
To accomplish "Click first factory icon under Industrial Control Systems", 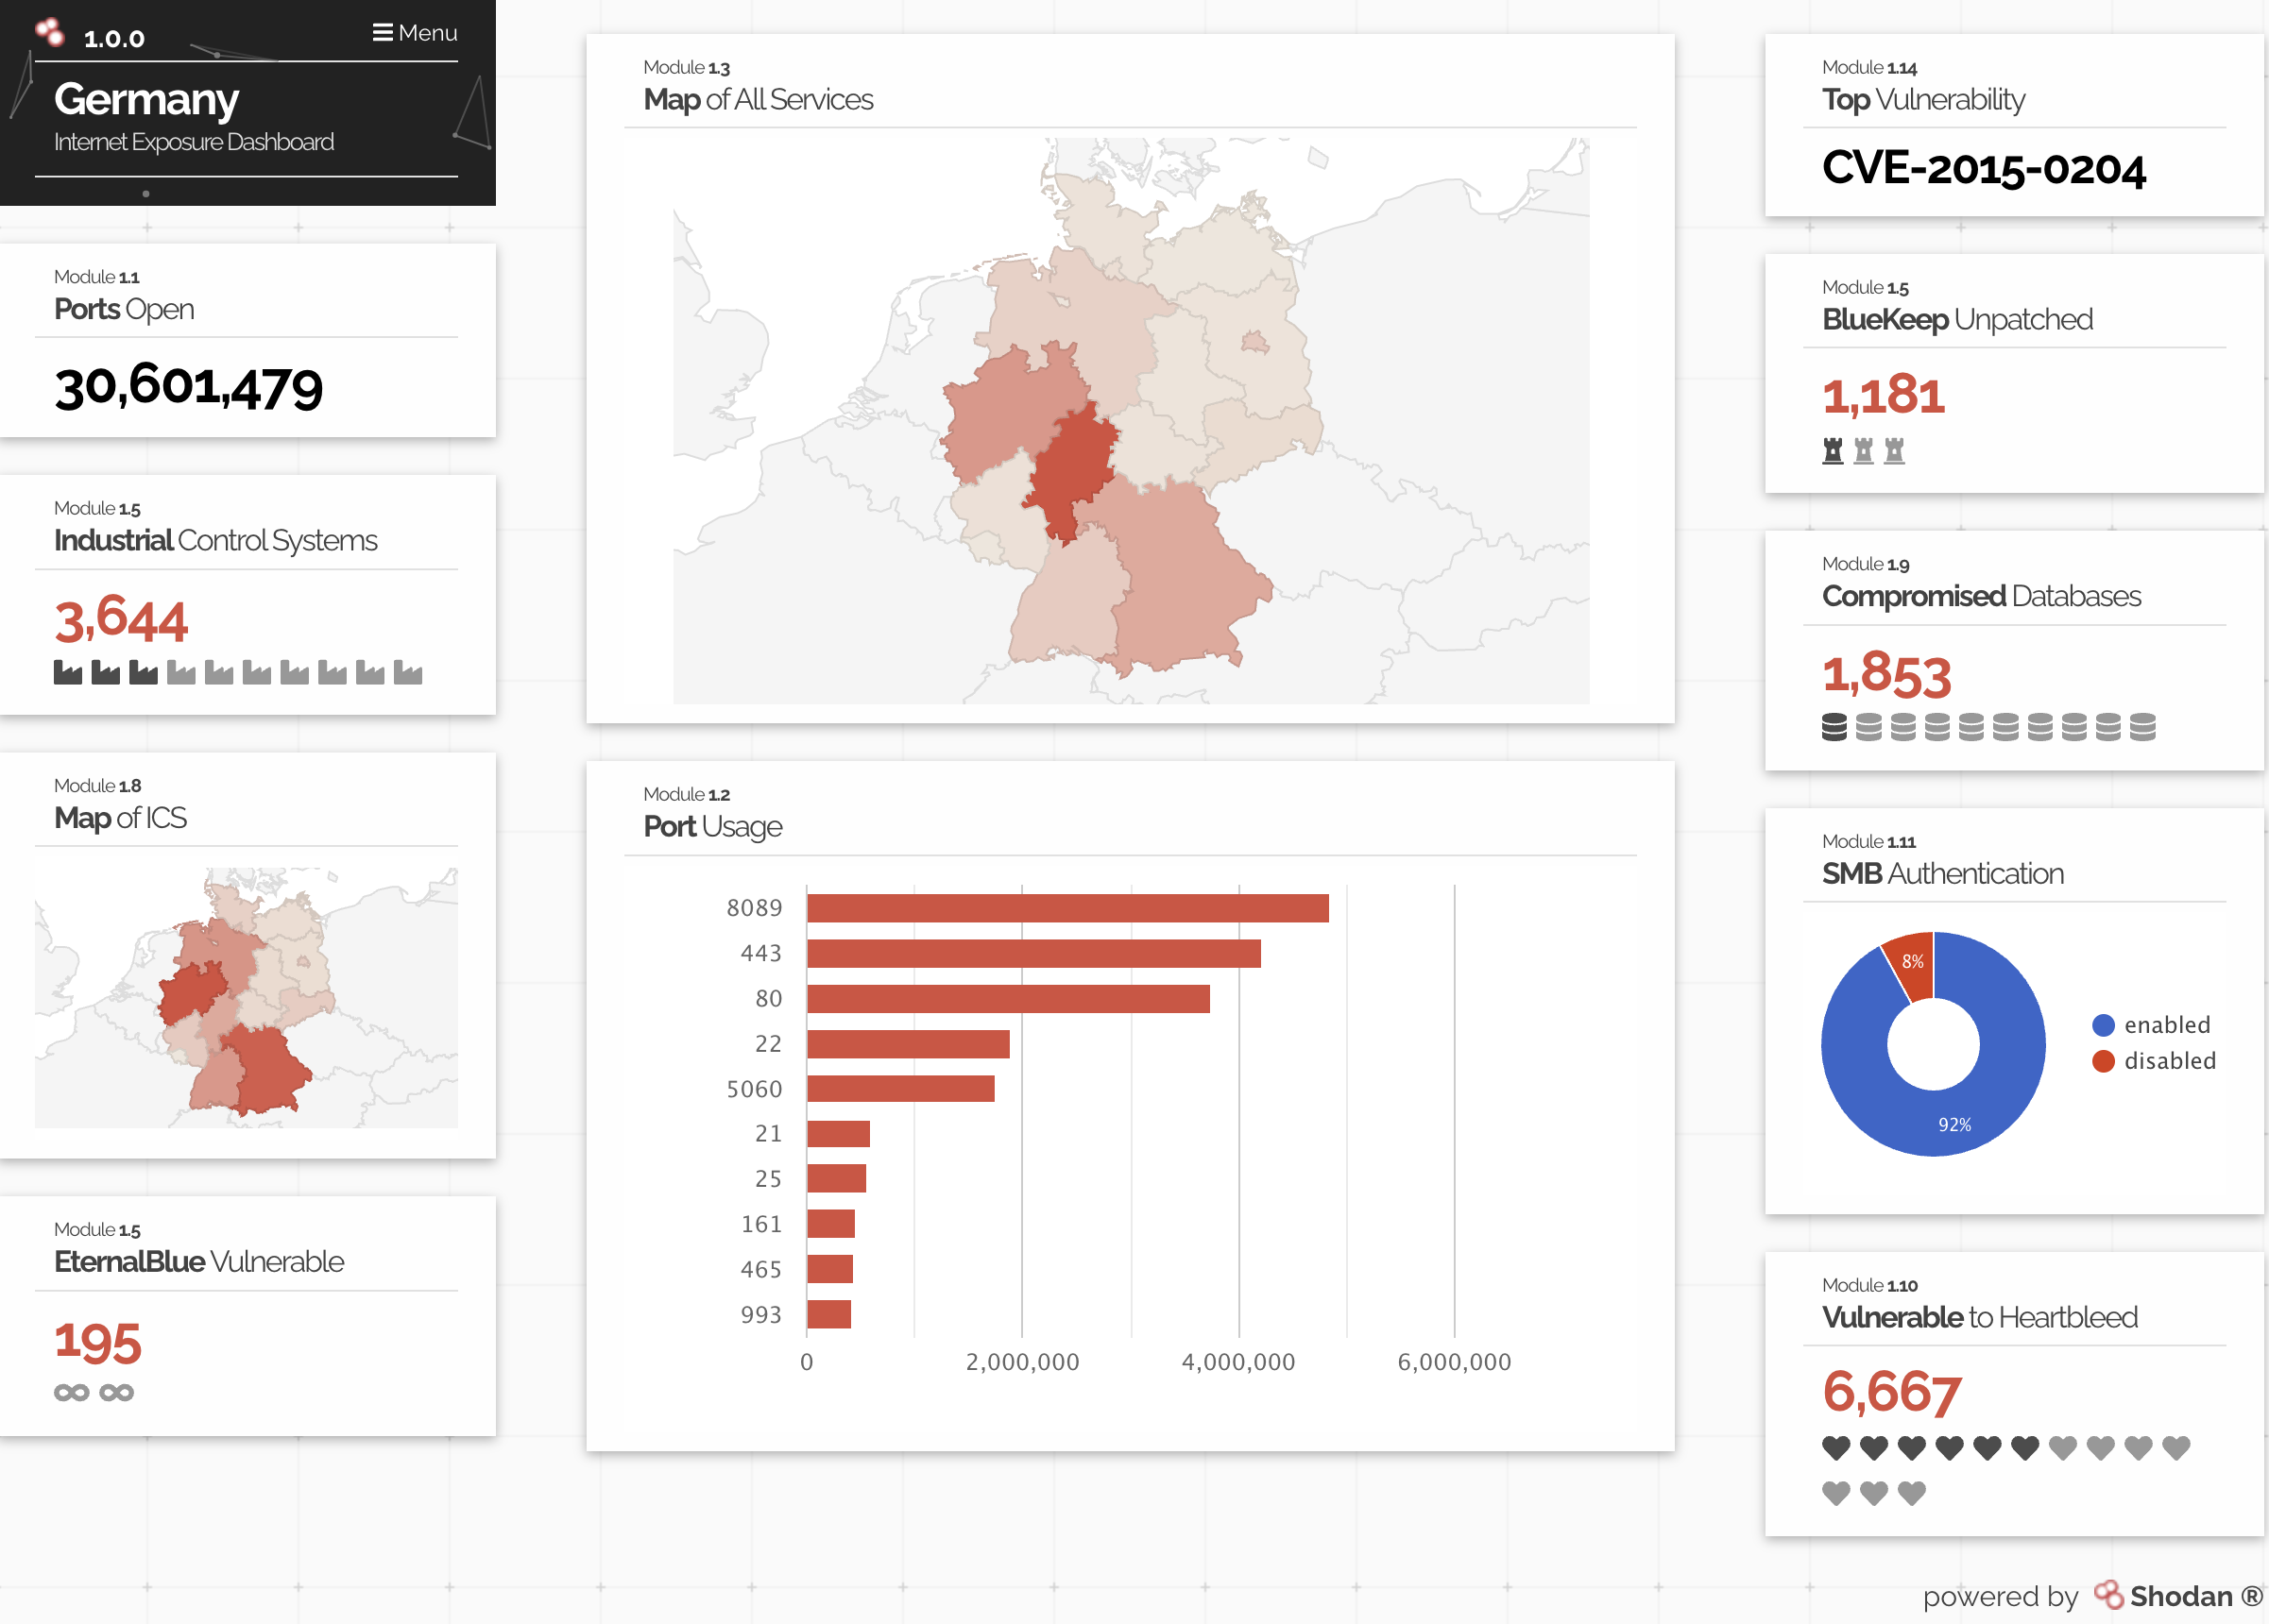I will point(68,672).
